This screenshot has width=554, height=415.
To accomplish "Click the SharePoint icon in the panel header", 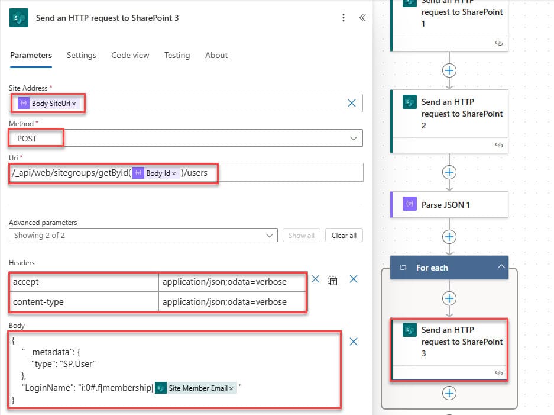I will coord(19,18).
